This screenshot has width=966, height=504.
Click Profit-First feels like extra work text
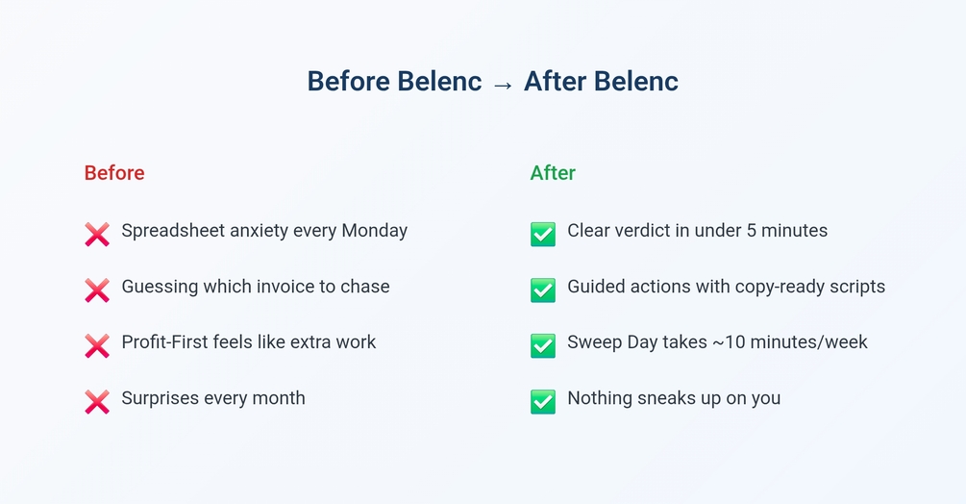tap(249, 342)
